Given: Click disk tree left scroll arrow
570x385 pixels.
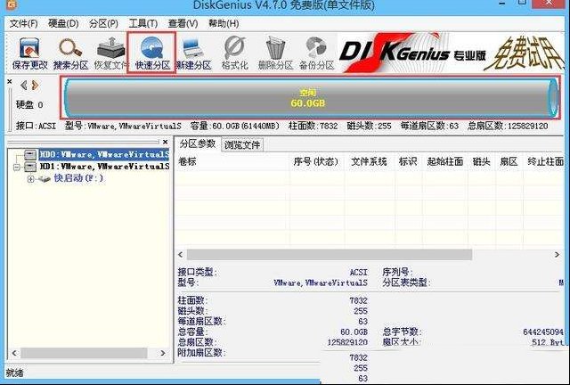Looking at the screenshot, I should (x=14, y=353).
